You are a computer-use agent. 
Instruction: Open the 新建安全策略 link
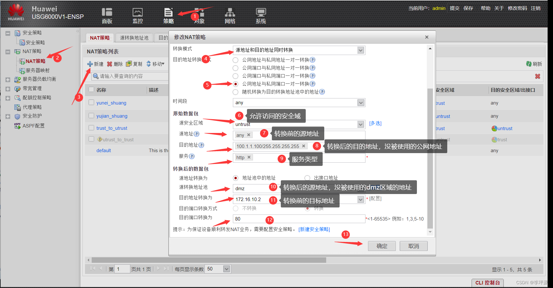pyautogui.click(x=314, y=229)
